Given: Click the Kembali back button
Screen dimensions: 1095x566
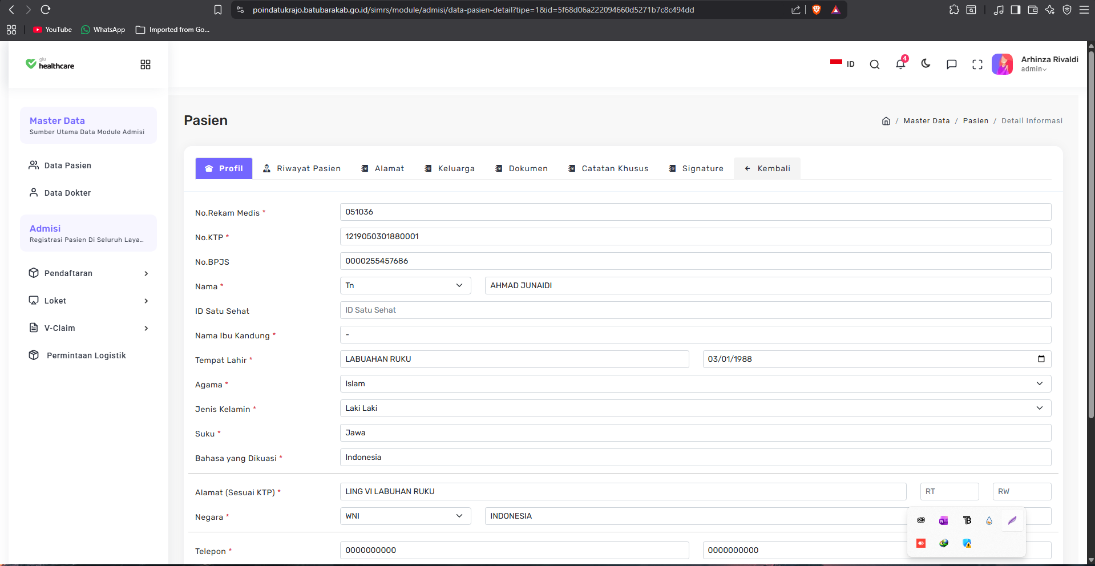Looking at the screenshot, I should [x=767, y=168].
